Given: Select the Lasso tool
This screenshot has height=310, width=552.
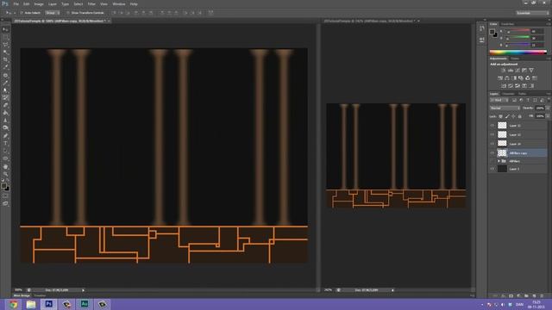Looking at the screenshot, I should pyautogui.click(x=5, y=45).
